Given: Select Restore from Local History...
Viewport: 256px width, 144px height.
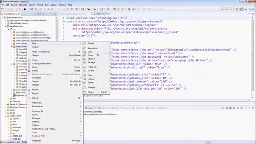Looking at the screenshot, I should tap(55, 129).
